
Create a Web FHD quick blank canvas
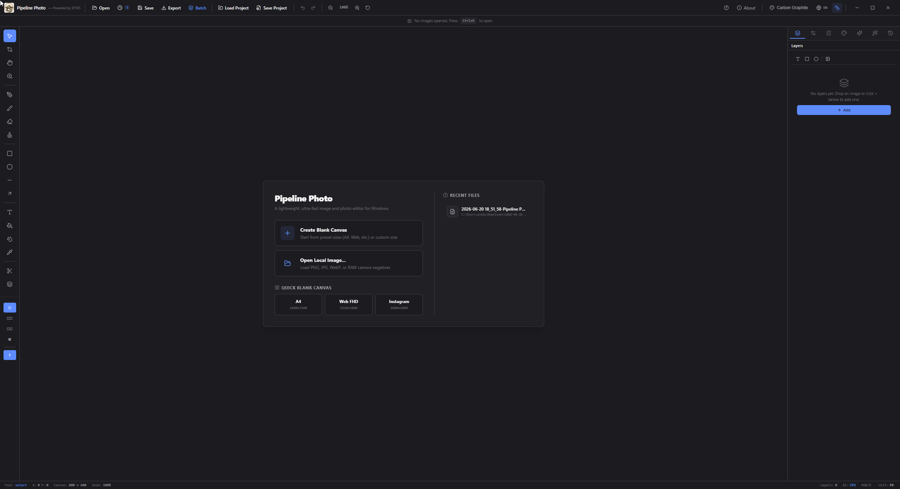pyautogui.click(x=349, y=304)
